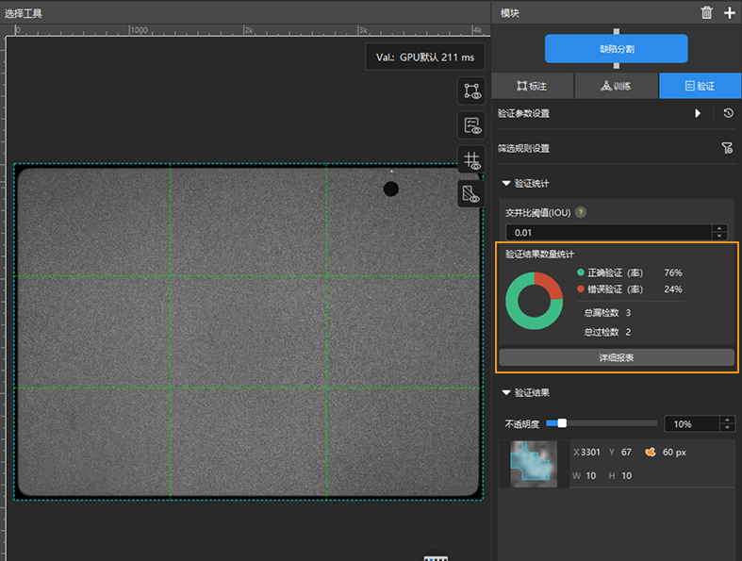The height and width of the screenshot is (561, 742).
Task: Select the defect result thumbnail
Action: point(534,464)
